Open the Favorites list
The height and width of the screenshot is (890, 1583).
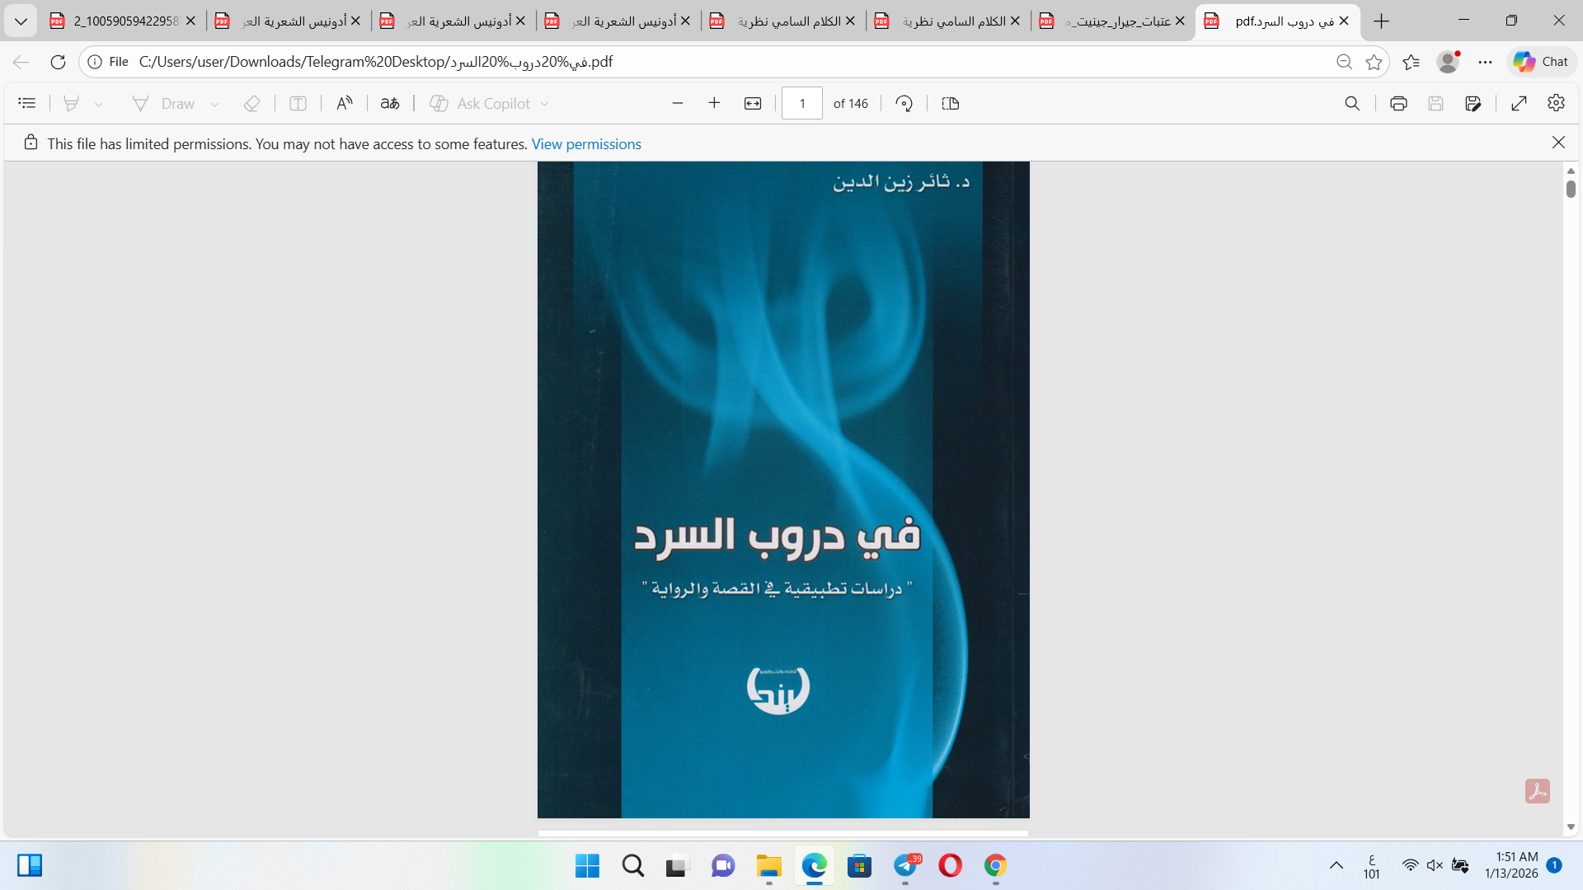(1412, 62)
